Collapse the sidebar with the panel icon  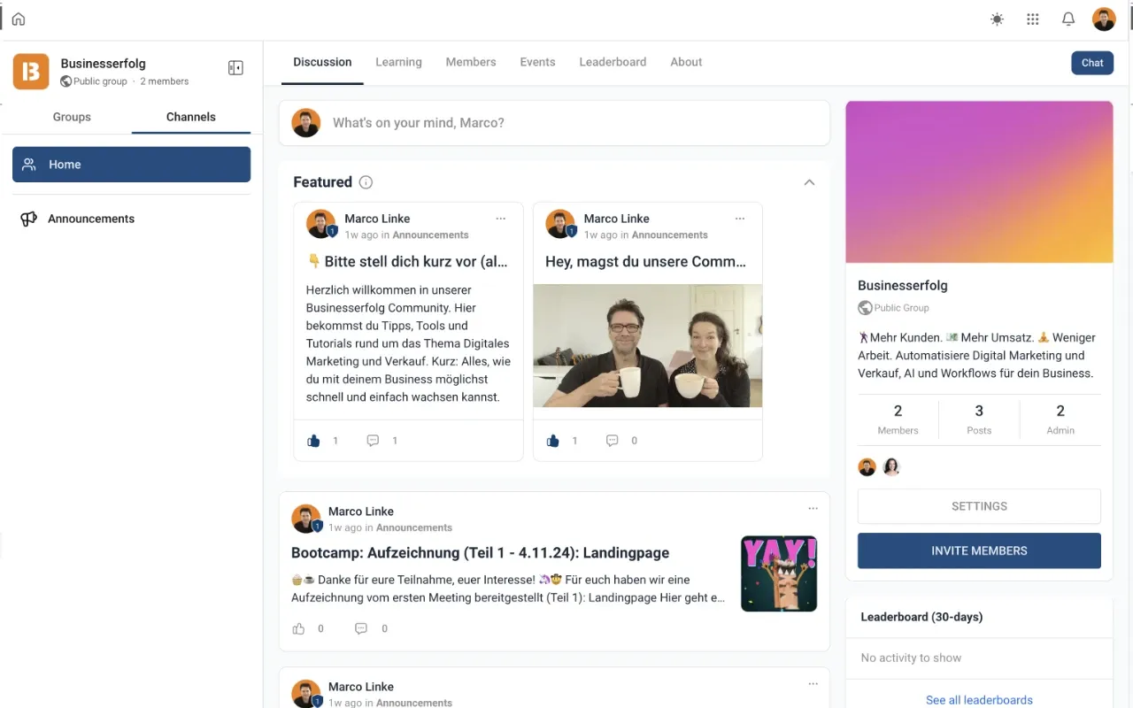[235, 66]
